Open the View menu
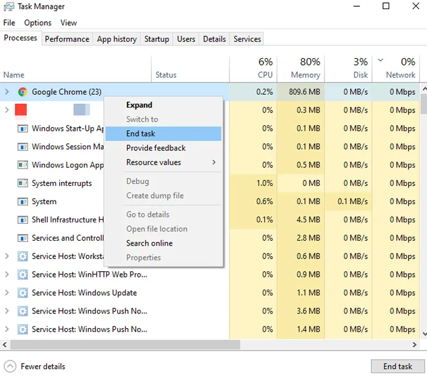This screenshot has width=427, height=377. click(68, 23)
